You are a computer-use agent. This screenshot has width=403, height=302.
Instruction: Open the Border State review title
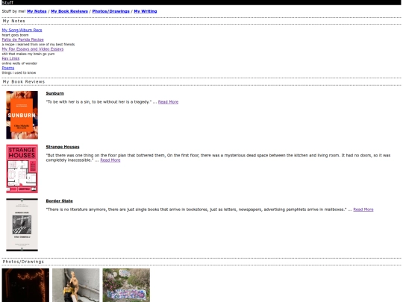(59, 201)
